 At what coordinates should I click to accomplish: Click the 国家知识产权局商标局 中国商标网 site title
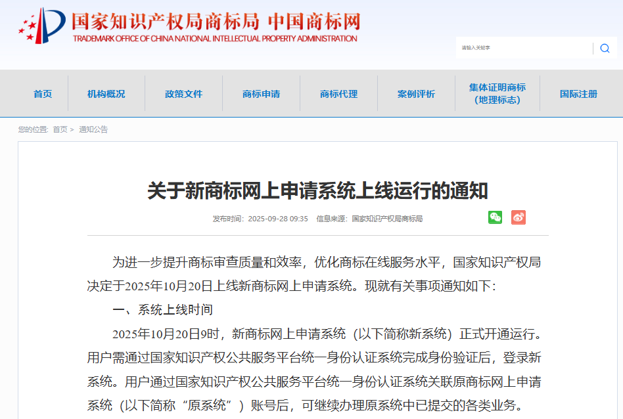pyautogui.click(x=216, y=22)
